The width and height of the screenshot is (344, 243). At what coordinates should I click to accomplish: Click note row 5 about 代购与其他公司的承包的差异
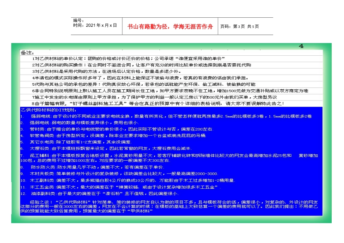pyautogui.click(x=144, y=84)
